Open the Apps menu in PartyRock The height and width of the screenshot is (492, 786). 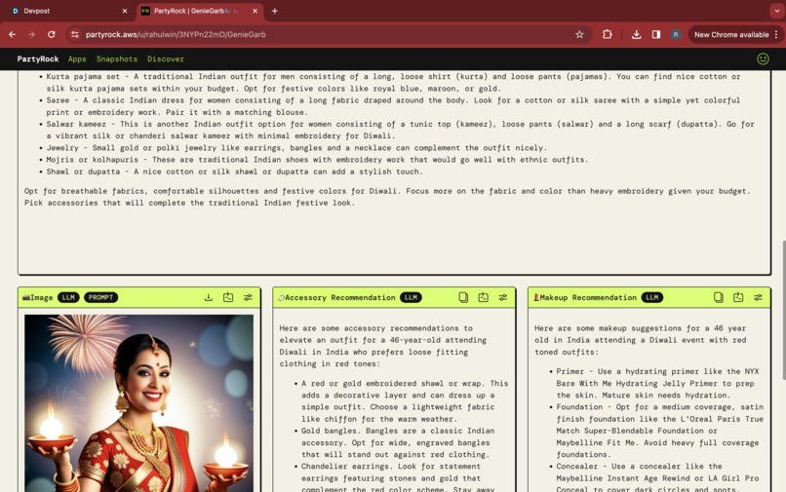77,59
